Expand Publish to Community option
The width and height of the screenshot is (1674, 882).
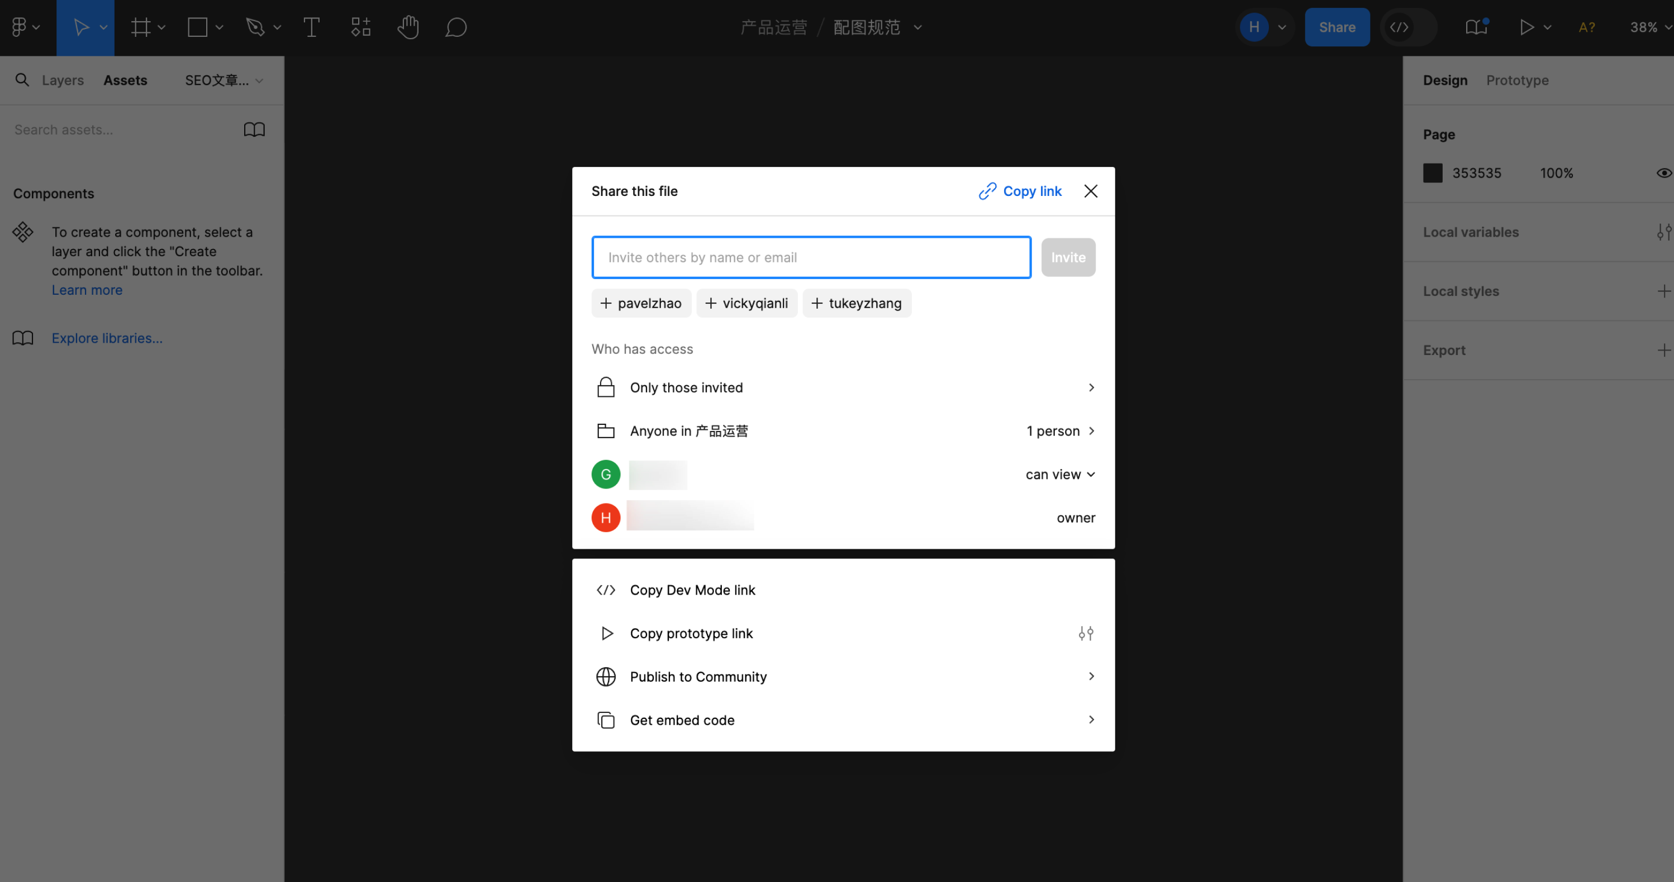(x=1091, y=676)
